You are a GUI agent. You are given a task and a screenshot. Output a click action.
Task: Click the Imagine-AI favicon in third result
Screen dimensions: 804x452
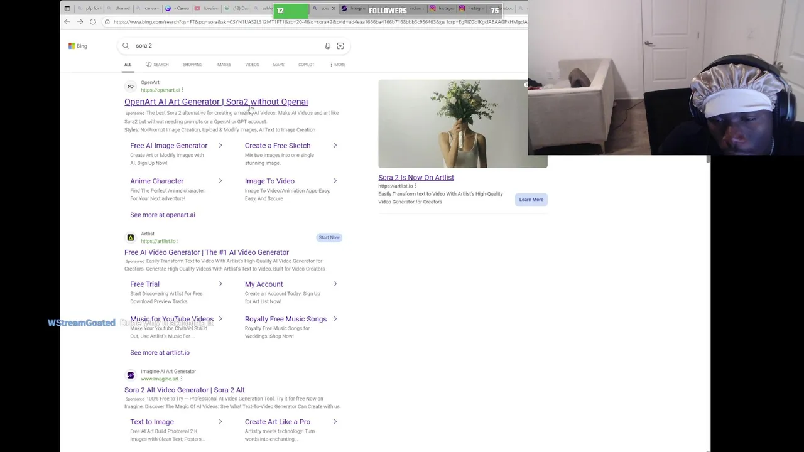click(x=131, y=375)
